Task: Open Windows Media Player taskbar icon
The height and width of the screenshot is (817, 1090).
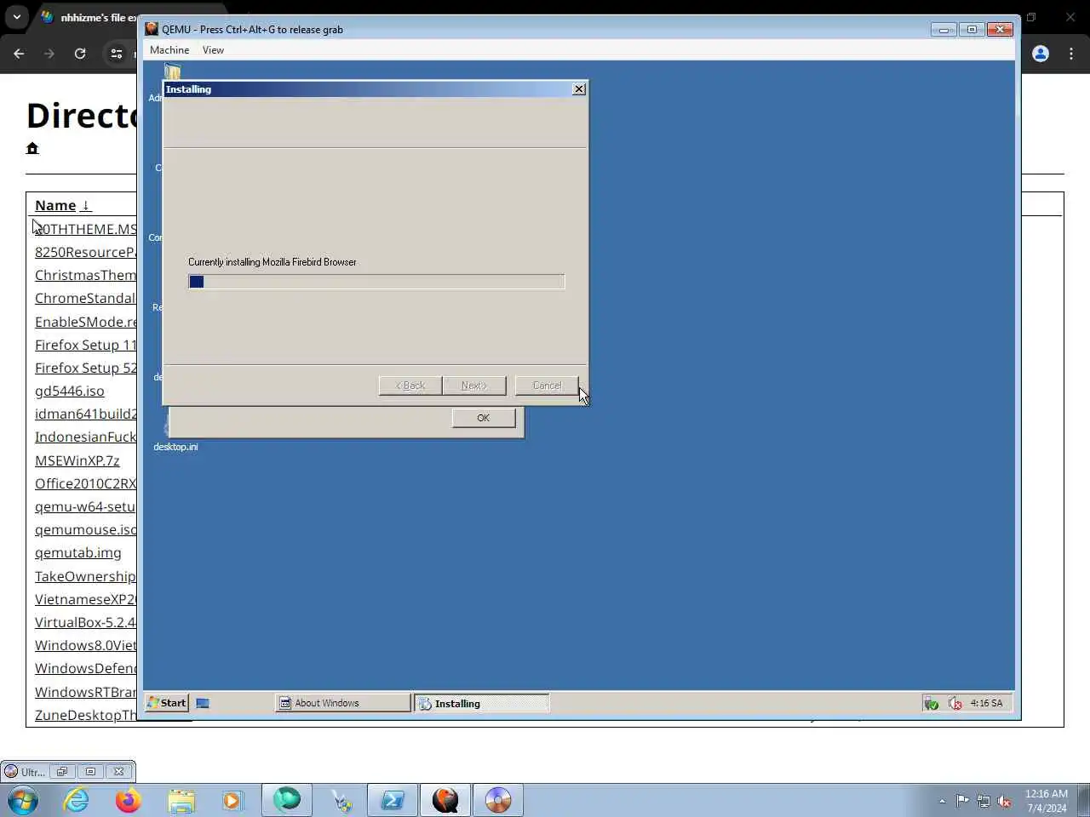Action: 232,800
